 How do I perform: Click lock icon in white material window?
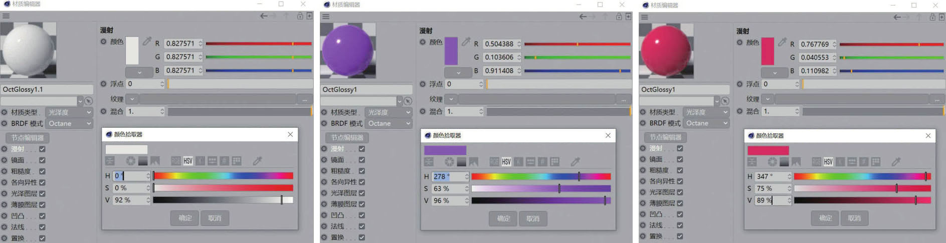click(300, 16)
